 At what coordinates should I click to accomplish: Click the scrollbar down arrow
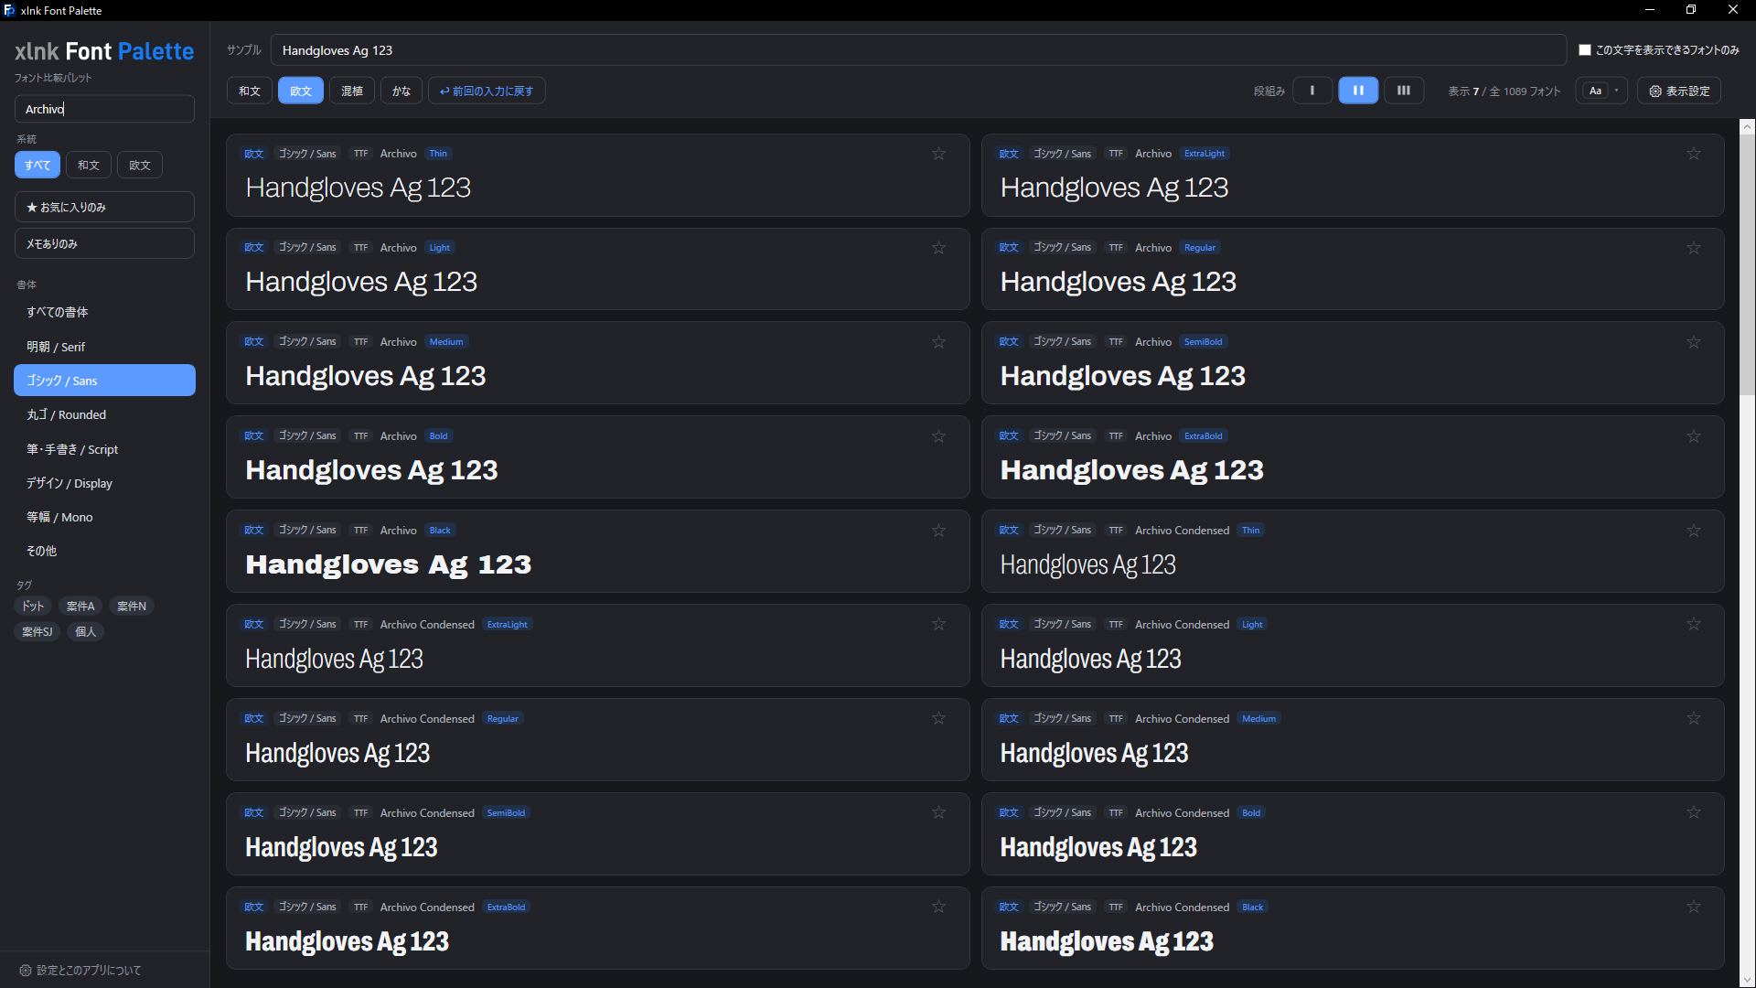tap(1748, 980)
